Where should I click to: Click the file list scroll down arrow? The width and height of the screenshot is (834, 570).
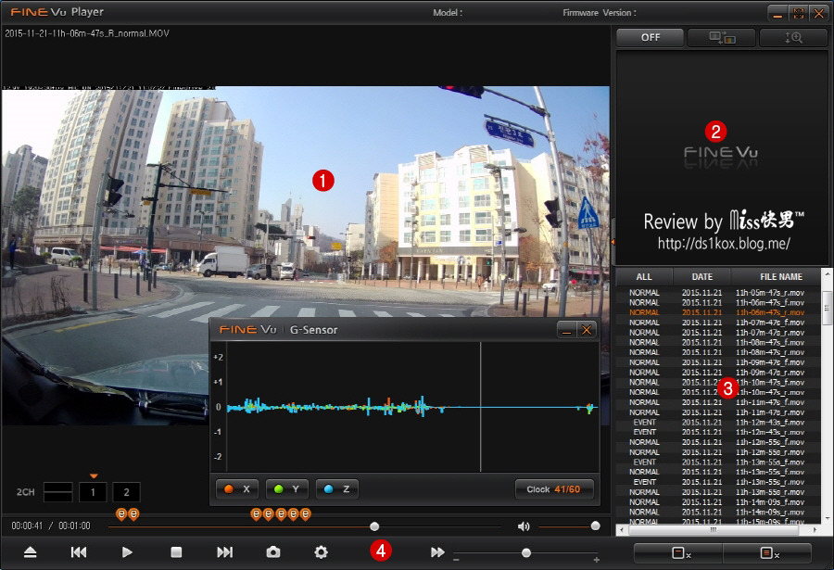[x=827, y=519]
